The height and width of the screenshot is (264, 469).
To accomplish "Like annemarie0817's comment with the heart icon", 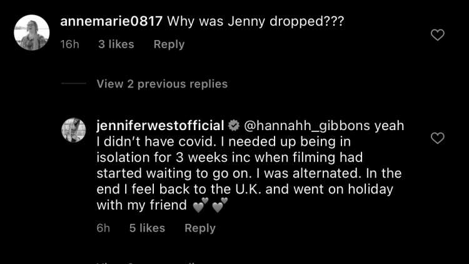I will coord(437,35).
